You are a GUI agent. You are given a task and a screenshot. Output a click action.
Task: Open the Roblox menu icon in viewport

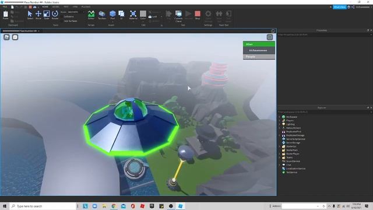coord(6,37)
